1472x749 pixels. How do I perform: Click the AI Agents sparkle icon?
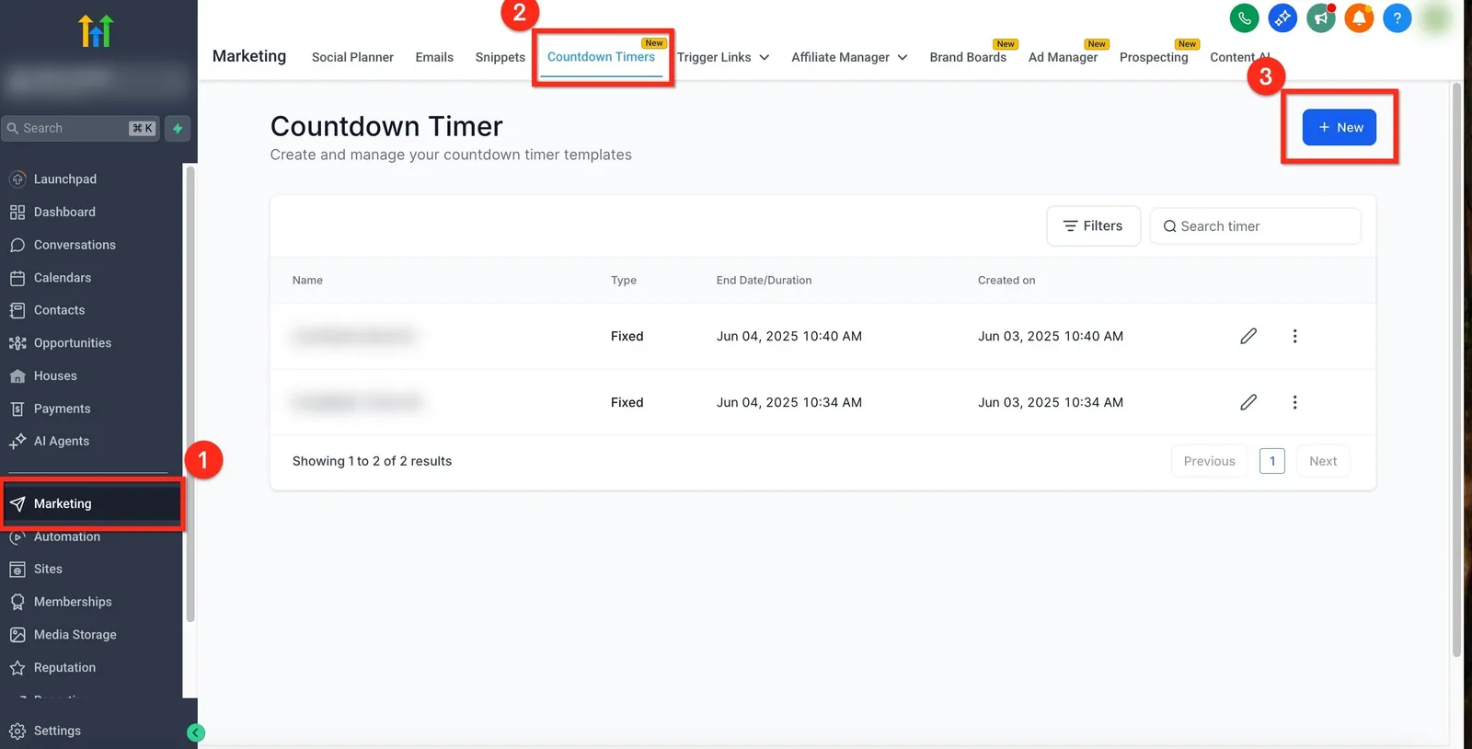point(17,441)
